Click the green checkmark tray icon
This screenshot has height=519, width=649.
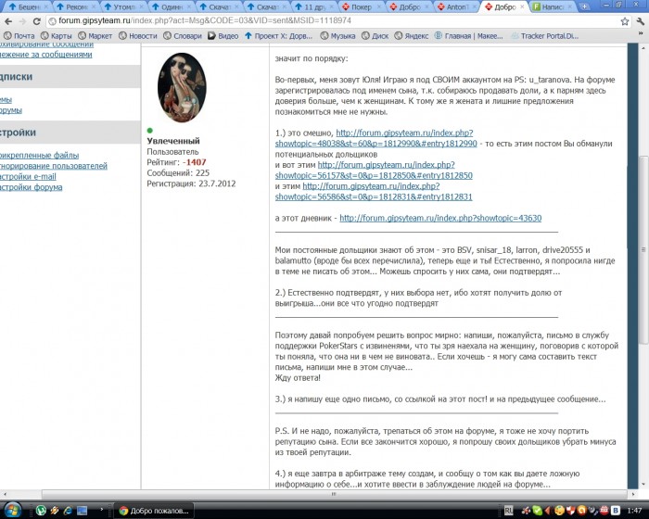tap(537, 511)
